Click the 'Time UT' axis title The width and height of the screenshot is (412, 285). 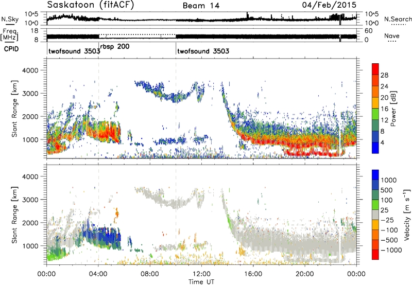(x=201, y=282)
